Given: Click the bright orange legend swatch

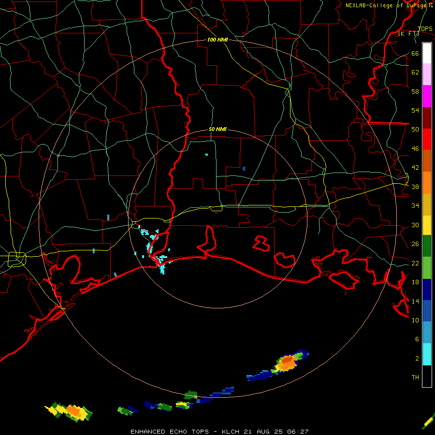Looking at the screenshot, I should [x=427, y=183].
